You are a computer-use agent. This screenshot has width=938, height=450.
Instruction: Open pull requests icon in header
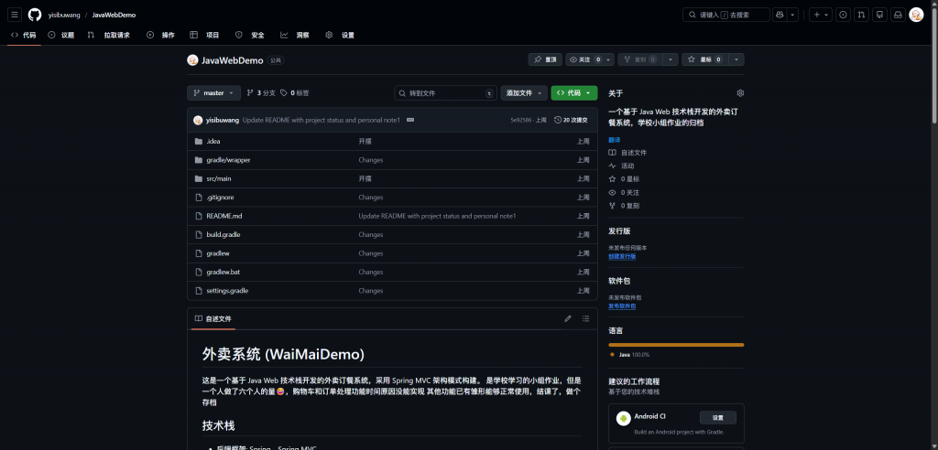coord(861,15)
